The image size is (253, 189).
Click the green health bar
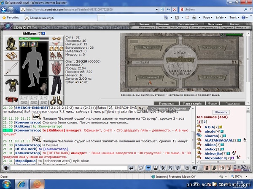point(34,39)
